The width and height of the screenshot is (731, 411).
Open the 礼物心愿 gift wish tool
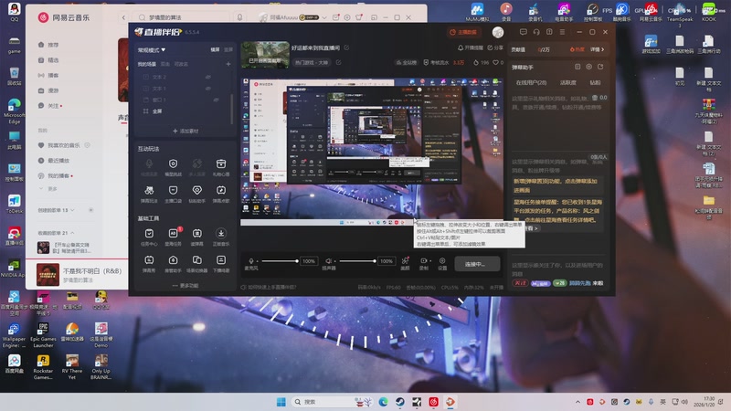click(221, 167)
